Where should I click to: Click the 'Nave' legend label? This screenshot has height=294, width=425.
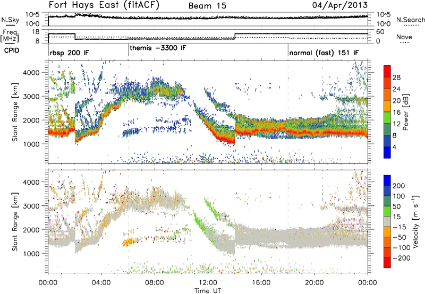(x=404, y=37)
